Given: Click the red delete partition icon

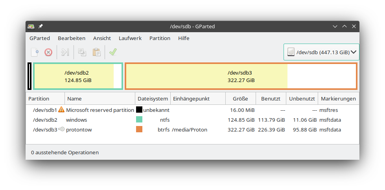Looking at the screenshot, I should click(x=48, y=52).
